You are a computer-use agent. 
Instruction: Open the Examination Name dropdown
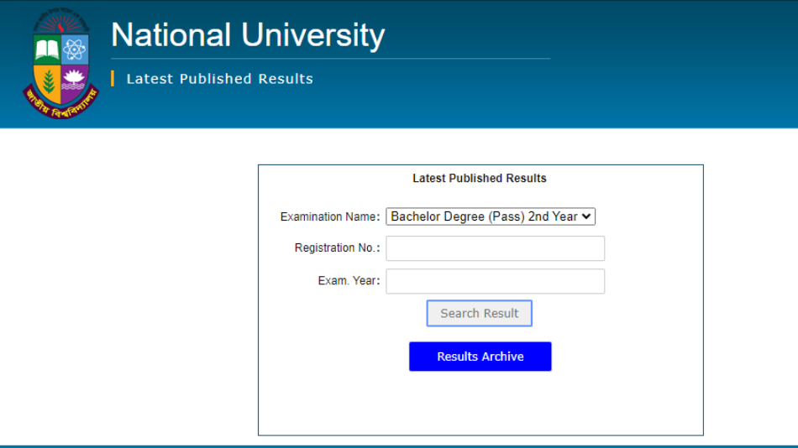click(x=491, y=216)
